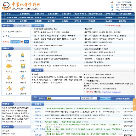Click the gold coins recharge icon
The height and width of the screenshot is (136, 136).
(x=9, y=66)
